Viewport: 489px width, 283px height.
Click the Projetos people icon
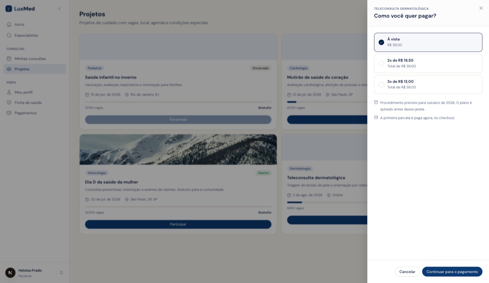point(9,69)
